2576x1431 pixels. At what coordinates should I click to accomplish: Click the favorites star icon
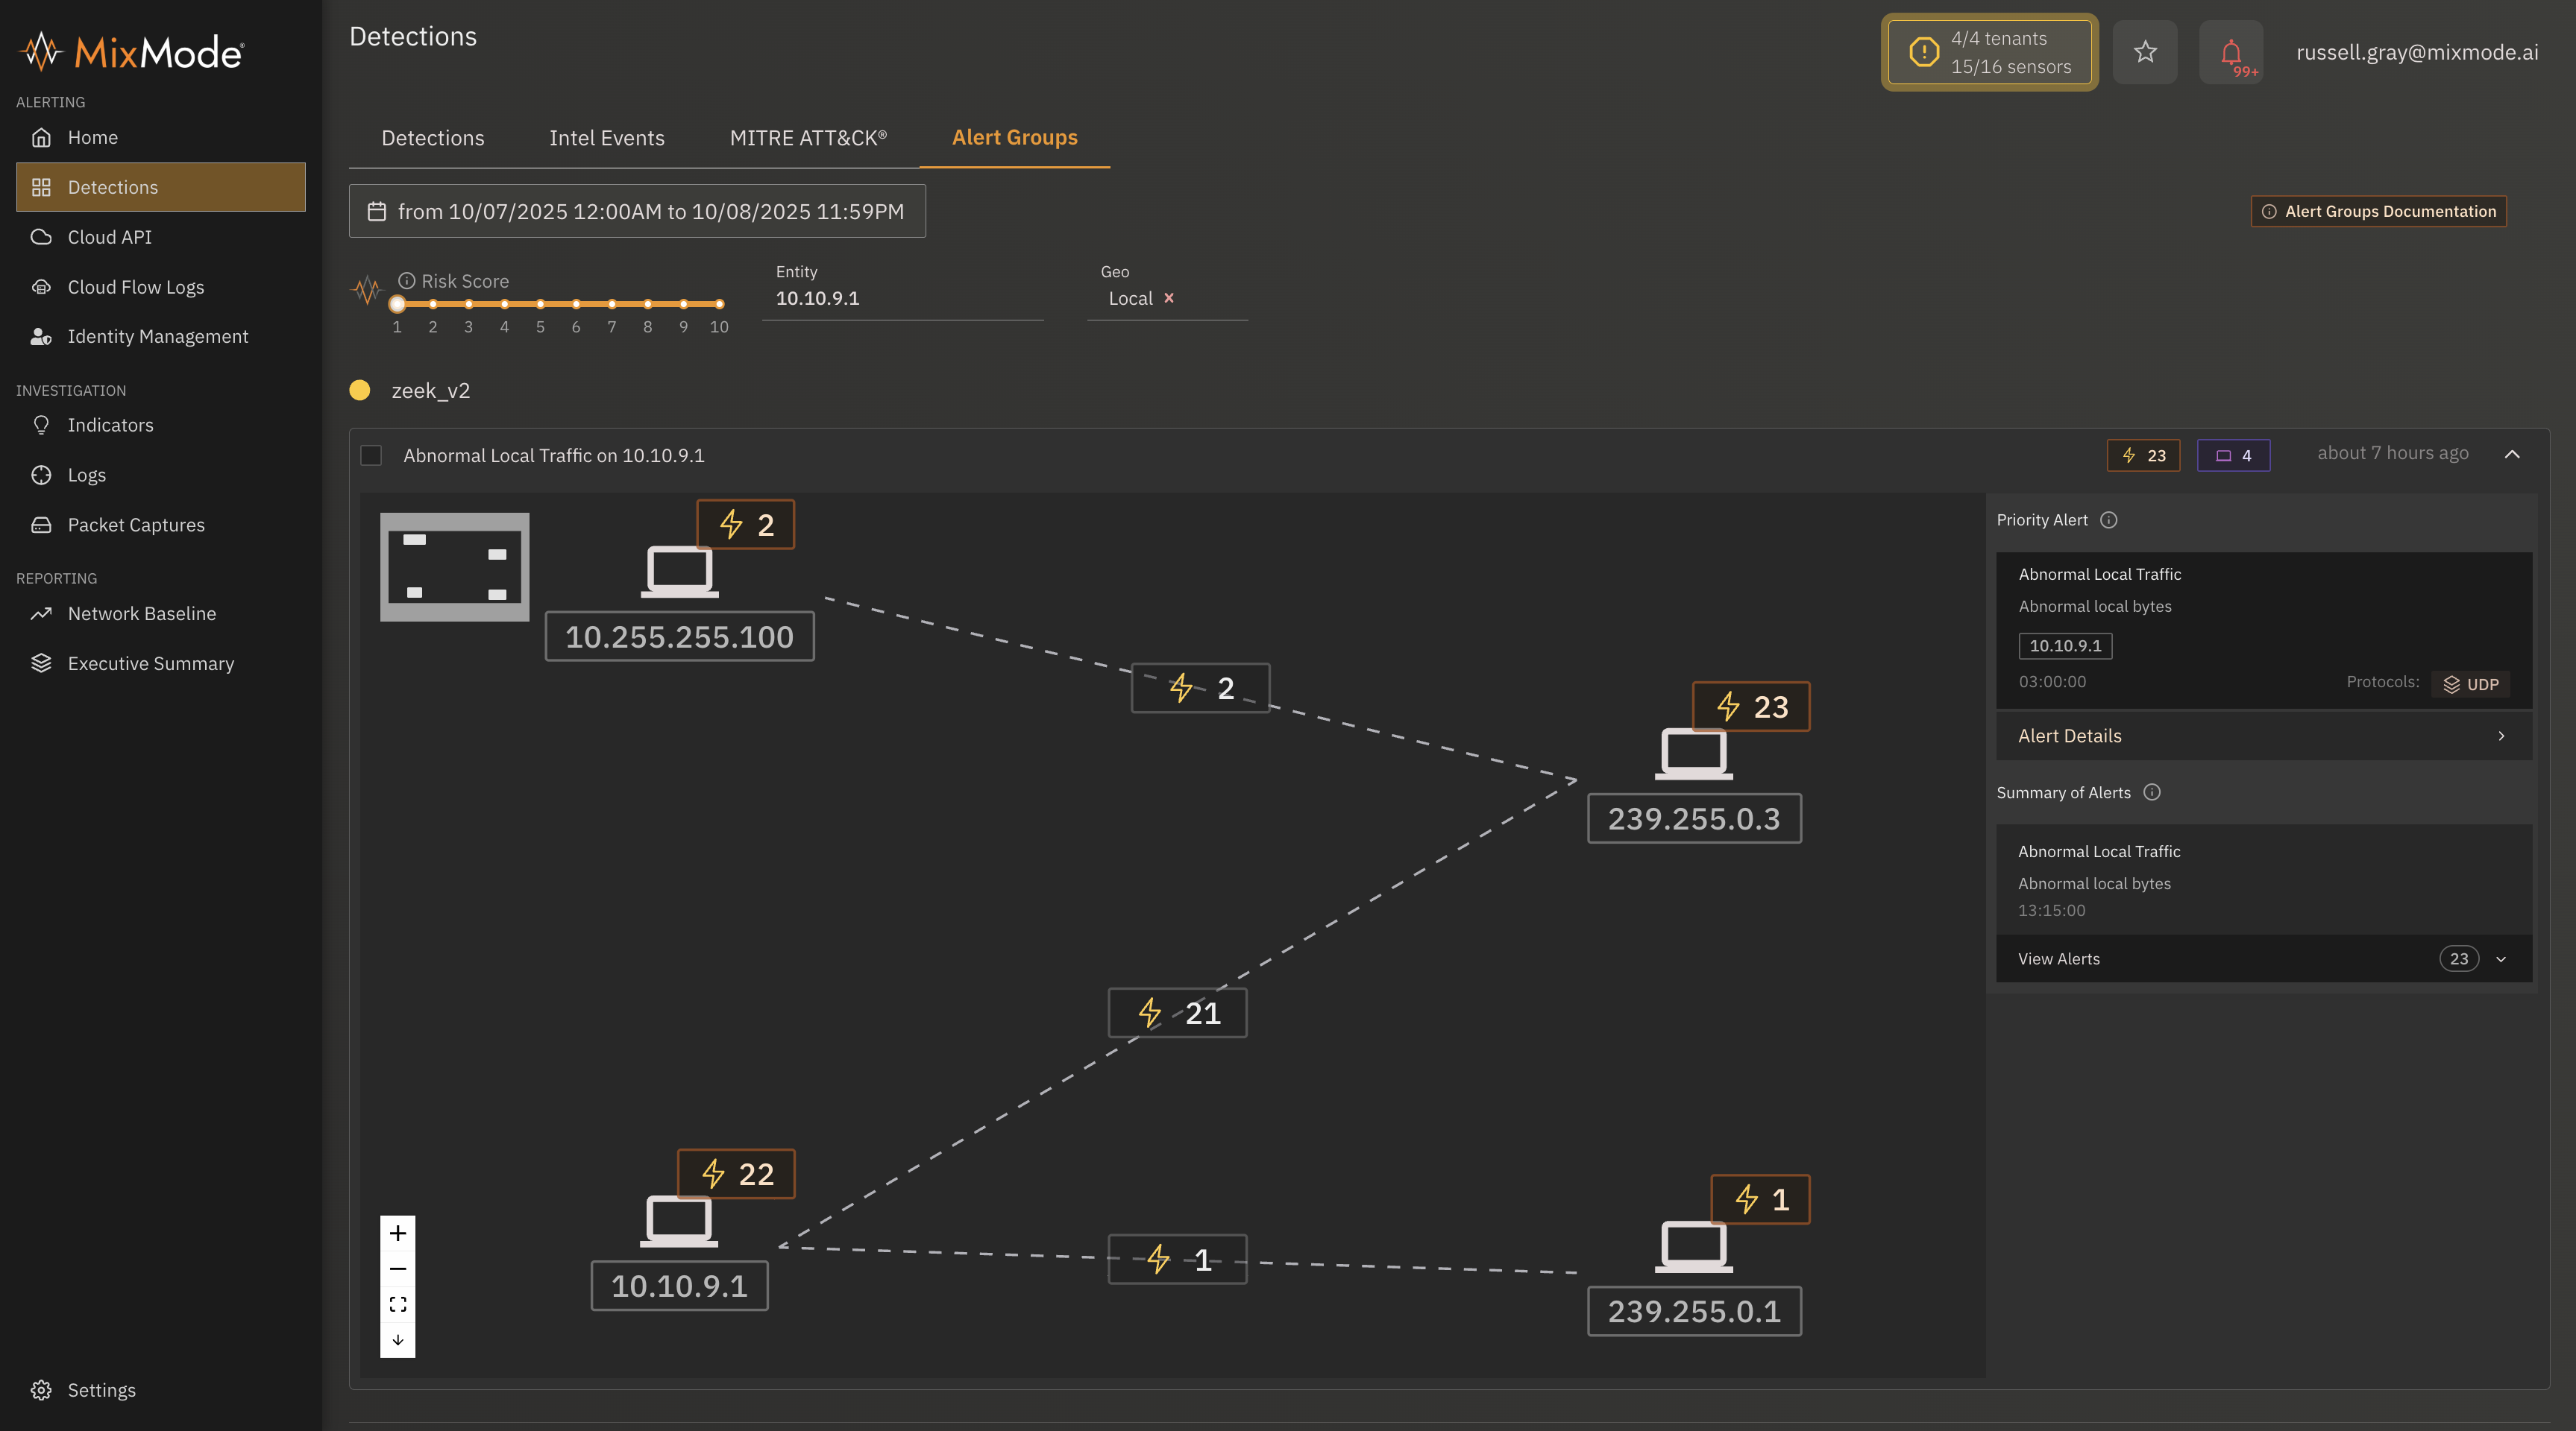(2144, 52)
